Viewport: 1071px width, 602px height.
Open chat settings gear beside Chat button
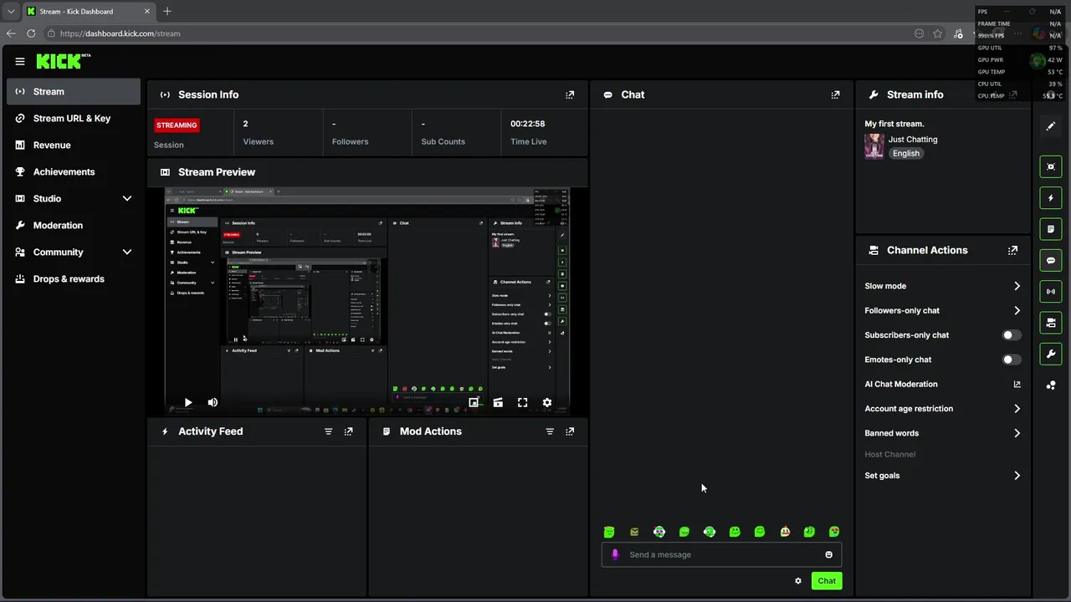click(798, 581)
